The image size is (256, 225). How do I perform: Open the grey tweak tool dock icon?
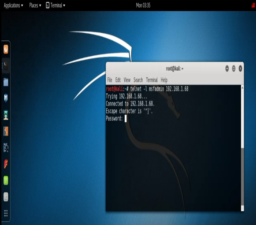[x=6, y=197]
